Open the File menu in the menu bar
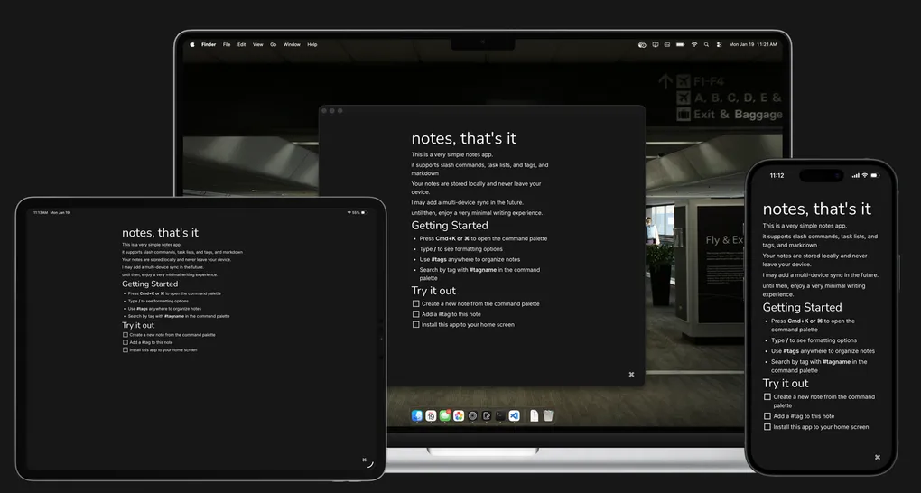Screen dimensions: 921x493 227,44
